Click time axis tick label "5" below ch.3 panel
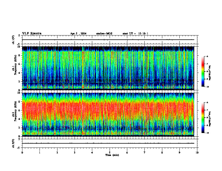The image size is (222, 171). 110,153
